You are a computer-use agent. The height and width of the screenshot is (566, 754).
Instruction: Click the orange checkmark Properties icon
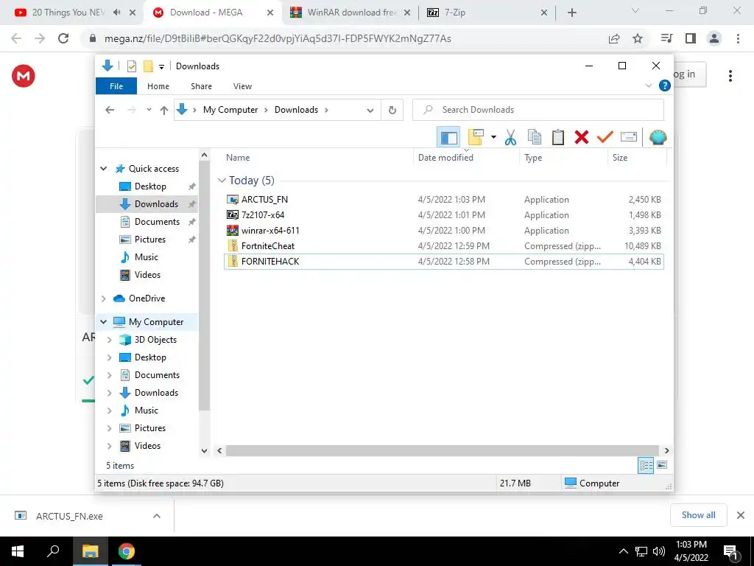pos(605,137)
